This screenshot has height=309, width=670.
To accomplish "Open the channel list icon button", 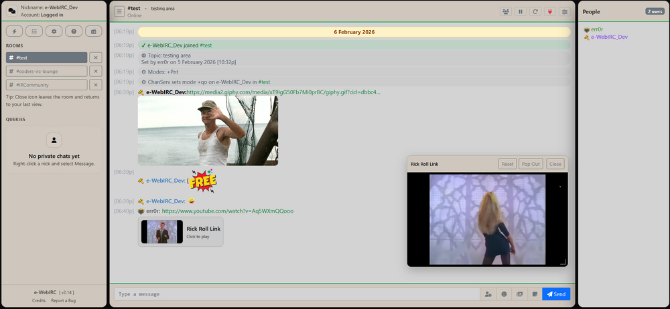I will (34, 31).
